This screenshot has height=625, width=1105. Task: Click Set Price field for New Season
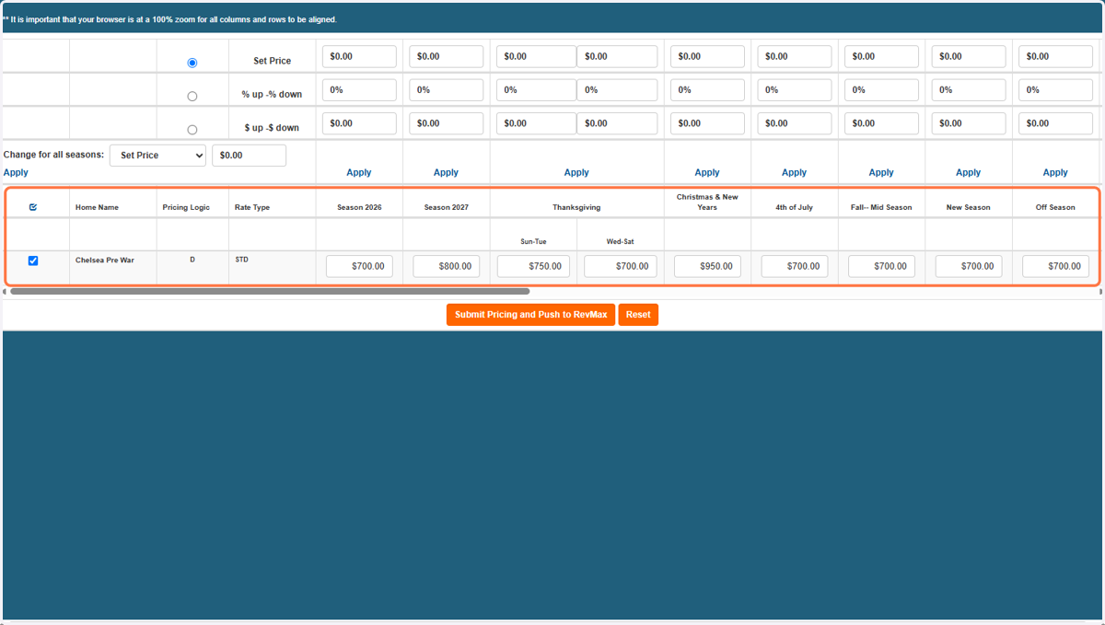(x=969, y=56)
